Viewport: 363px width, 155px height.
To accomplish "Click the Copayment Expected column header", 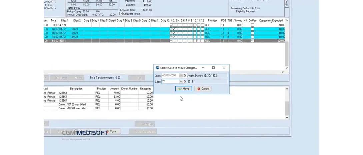I will (271, 21).
